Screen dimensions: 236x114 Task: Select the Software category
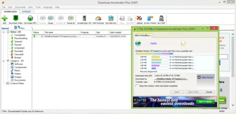click(19, 64)
